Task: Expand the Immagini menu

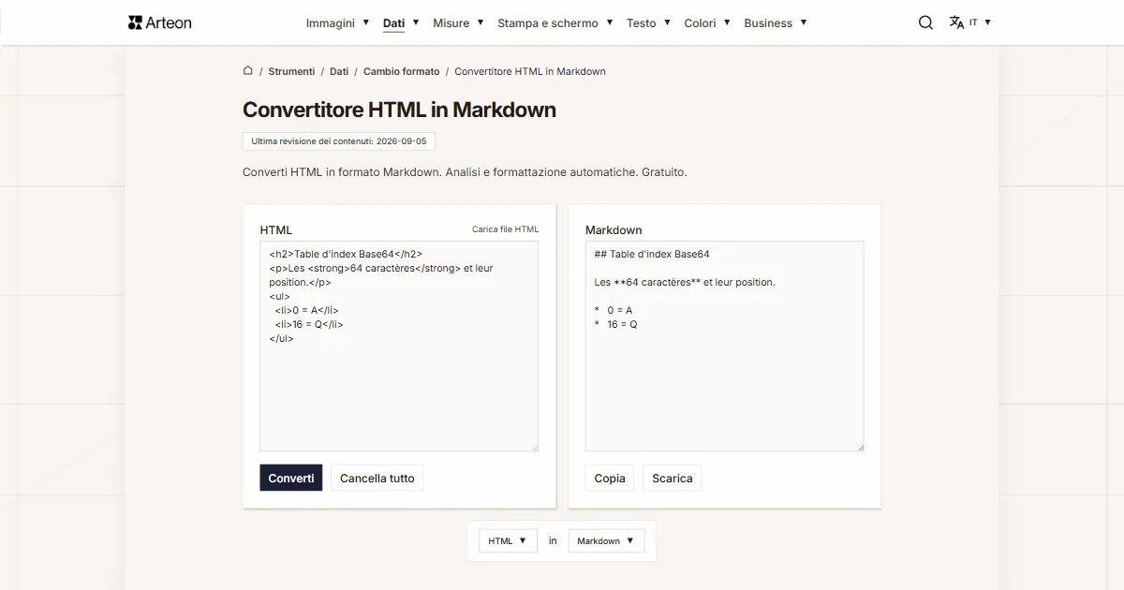Action: (x=337, y=22)
